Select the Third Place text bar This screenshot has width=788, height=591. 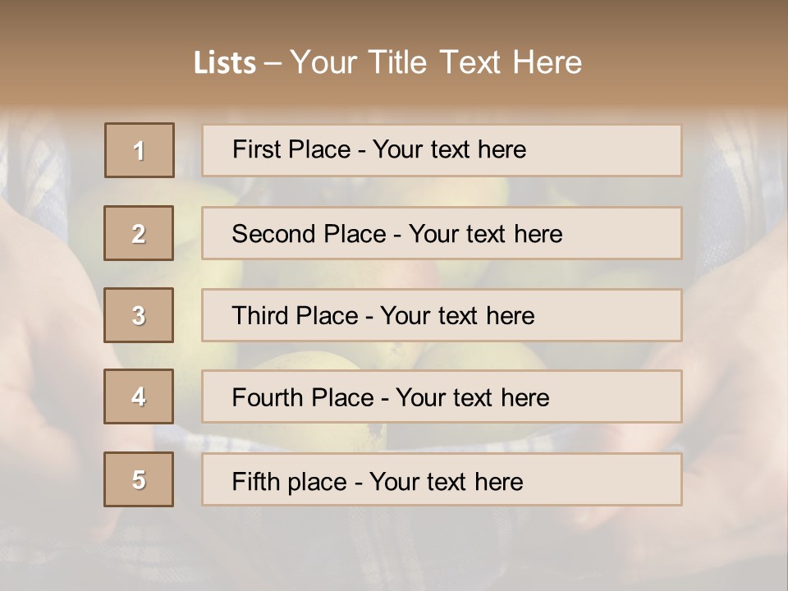442,315
